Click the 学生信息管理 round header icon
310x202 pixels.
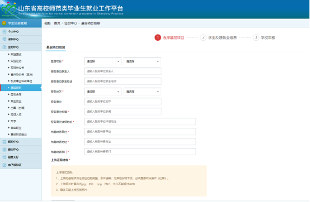[x=4, y=23]
